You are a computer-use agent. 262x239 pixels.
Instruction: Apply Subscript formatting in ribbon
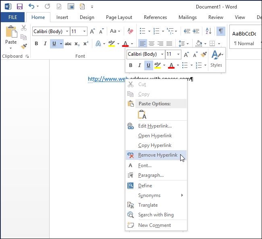[77, 44]
